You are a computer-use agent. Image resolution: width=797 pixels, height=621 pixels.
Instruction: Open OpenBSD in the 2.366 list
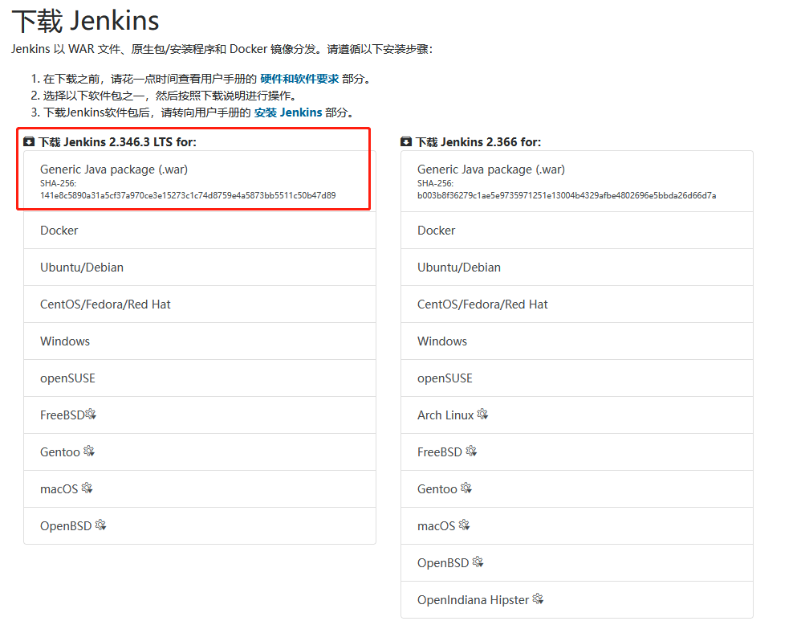point(577,563)
